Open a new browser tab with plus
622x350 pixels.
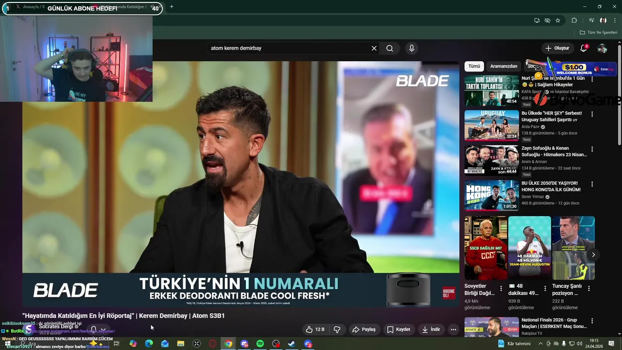(x=172, y=7)
